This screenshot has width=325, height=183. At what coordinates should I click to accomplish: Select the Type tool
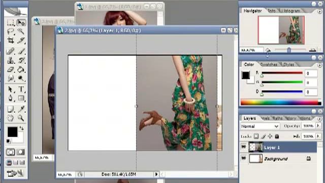(x=21, y=89)
